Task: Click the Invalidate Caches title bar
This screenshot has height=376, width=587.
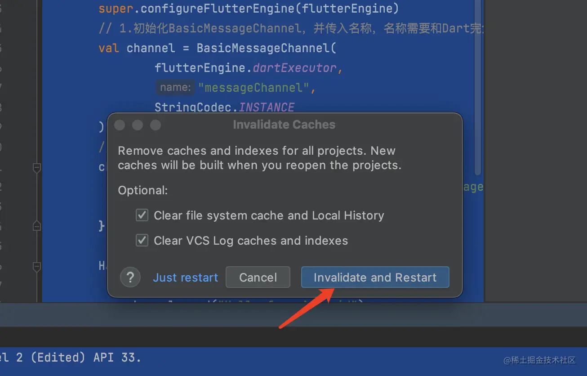Action: pos(284,125)
